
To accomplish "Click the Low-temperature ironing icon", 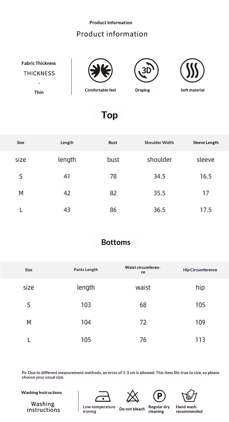I will (103, 396).
